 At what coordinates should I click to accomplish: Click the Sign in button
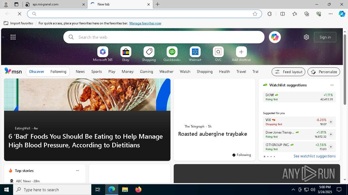(325, 37)
